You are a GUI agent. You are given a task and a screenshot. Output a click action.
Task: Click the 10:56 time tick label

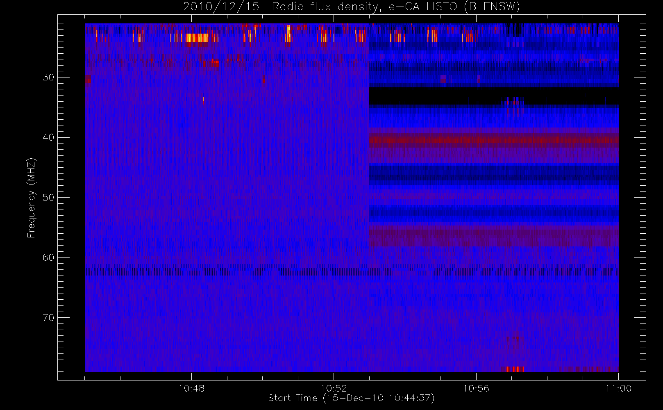(x=476, y=388)
